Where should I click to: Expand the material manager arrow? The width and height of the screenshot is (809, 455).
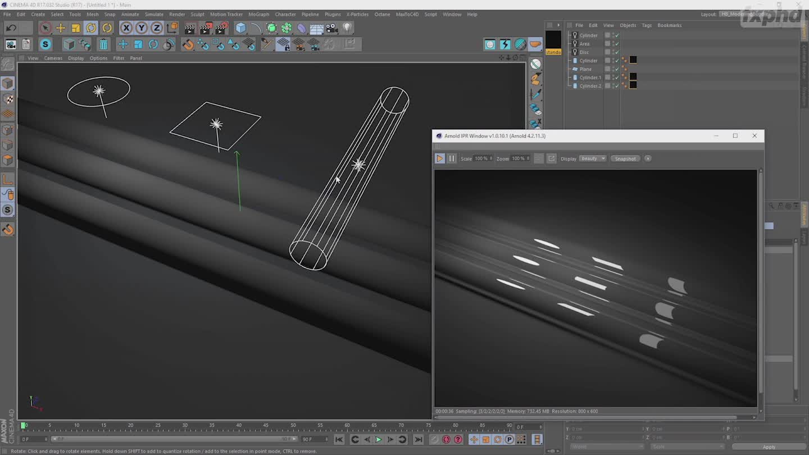pos(558,25)
